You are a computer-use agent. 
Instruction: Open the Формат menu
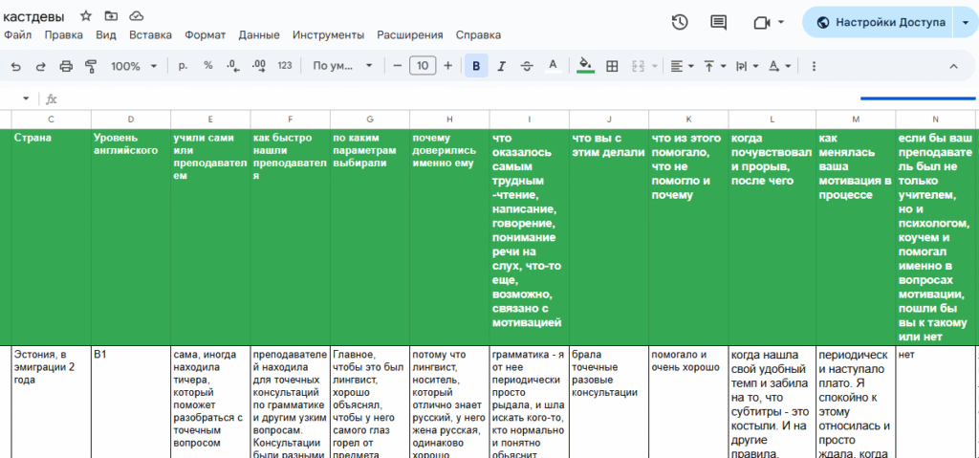[205, 35]
